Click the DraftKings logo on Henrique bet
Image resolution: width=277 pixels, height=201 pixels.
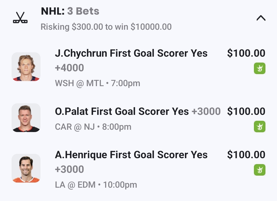coord(260,170)
